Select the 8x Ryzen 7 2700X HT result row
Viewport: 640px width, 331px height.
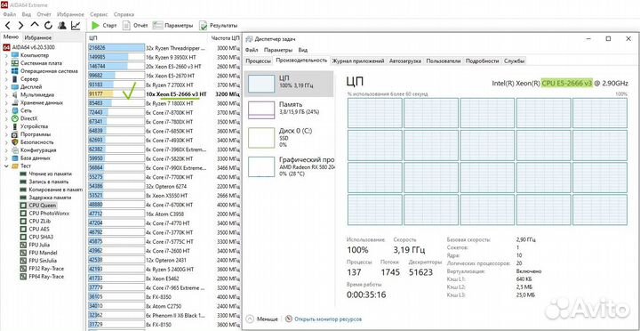point(164,85)
